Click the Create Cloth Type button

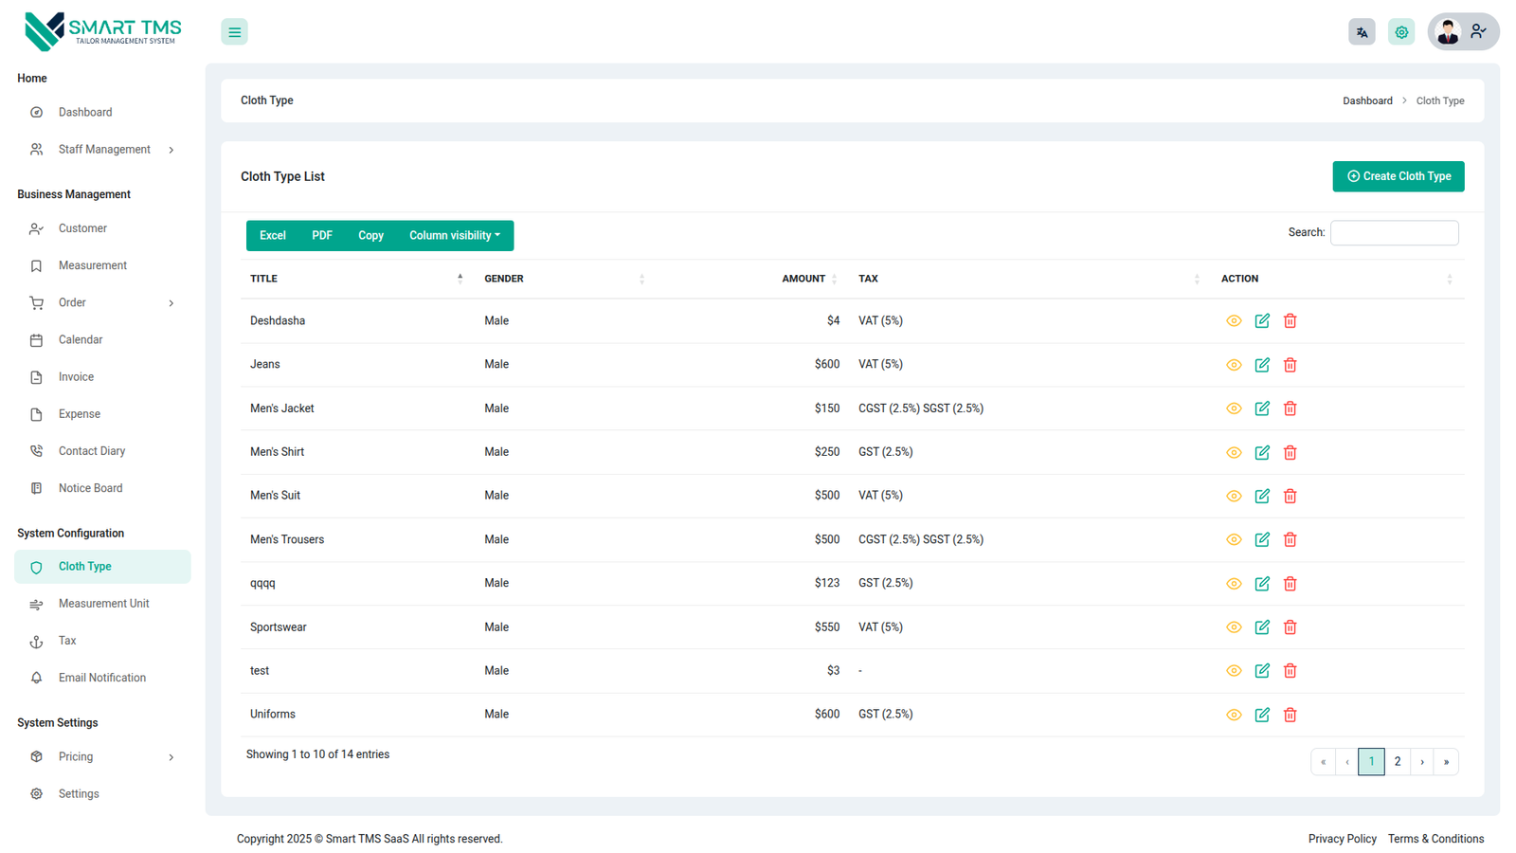(x=1398, y=176)
